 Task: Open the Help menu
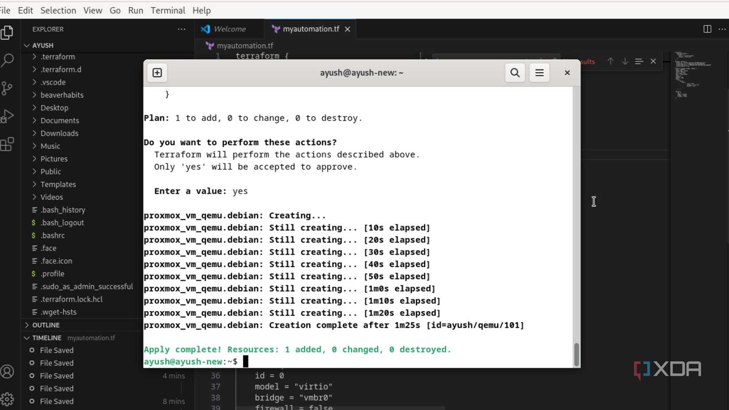(201, 10)
